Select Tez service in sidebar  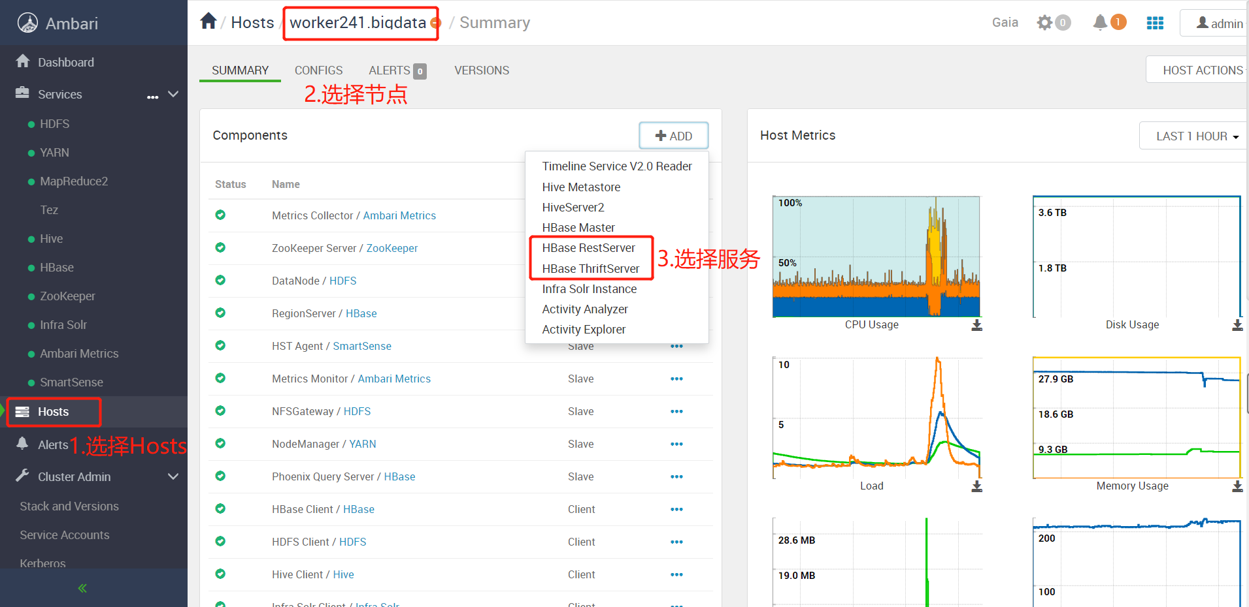click(49, 210)
